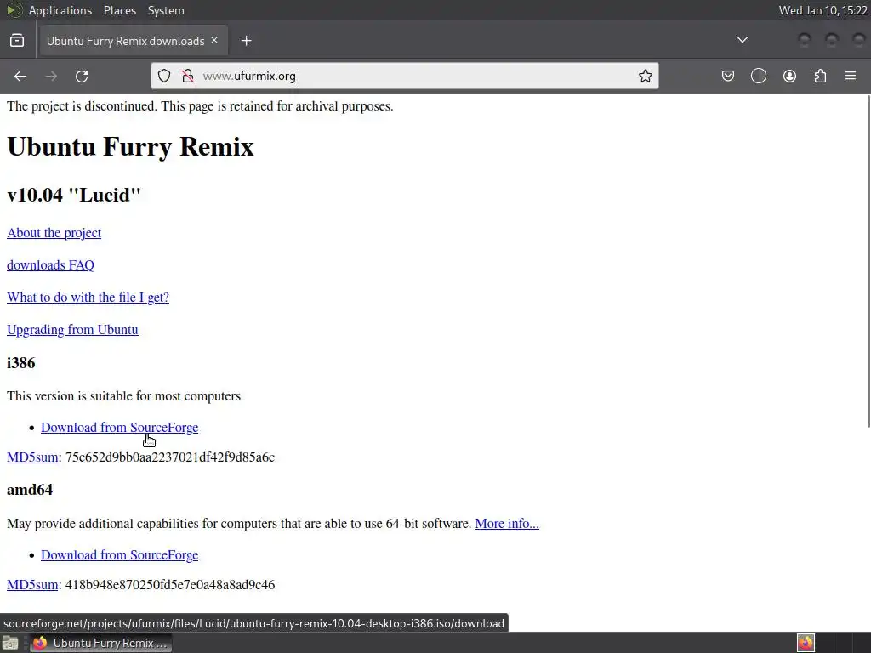Click the i386 heading text
Image resolution: width=871 pixels, height=653 pixels.
pos(21,363)
